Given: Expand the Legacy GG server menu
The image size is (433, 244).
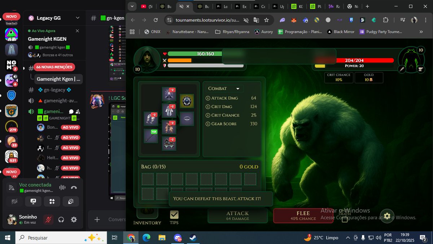Looking at the screenshot, I should tap(78, 18).
